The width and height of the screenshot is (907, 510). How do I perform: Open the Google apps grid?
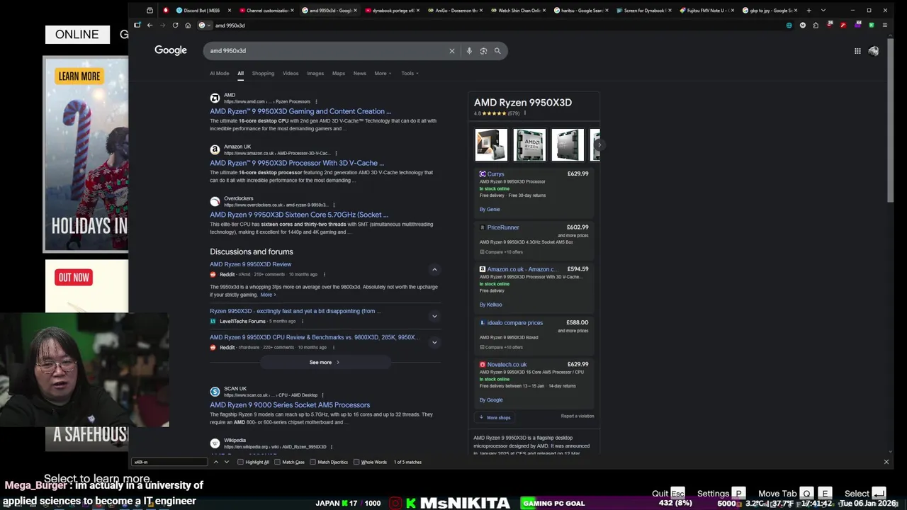(x=857, y=51)
